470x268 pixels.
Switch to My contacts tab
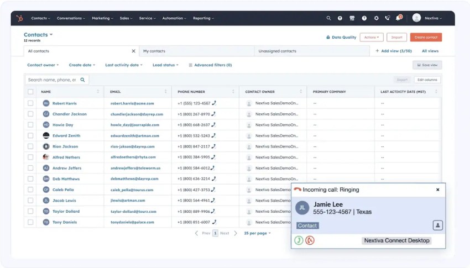(x=197, y=51)
